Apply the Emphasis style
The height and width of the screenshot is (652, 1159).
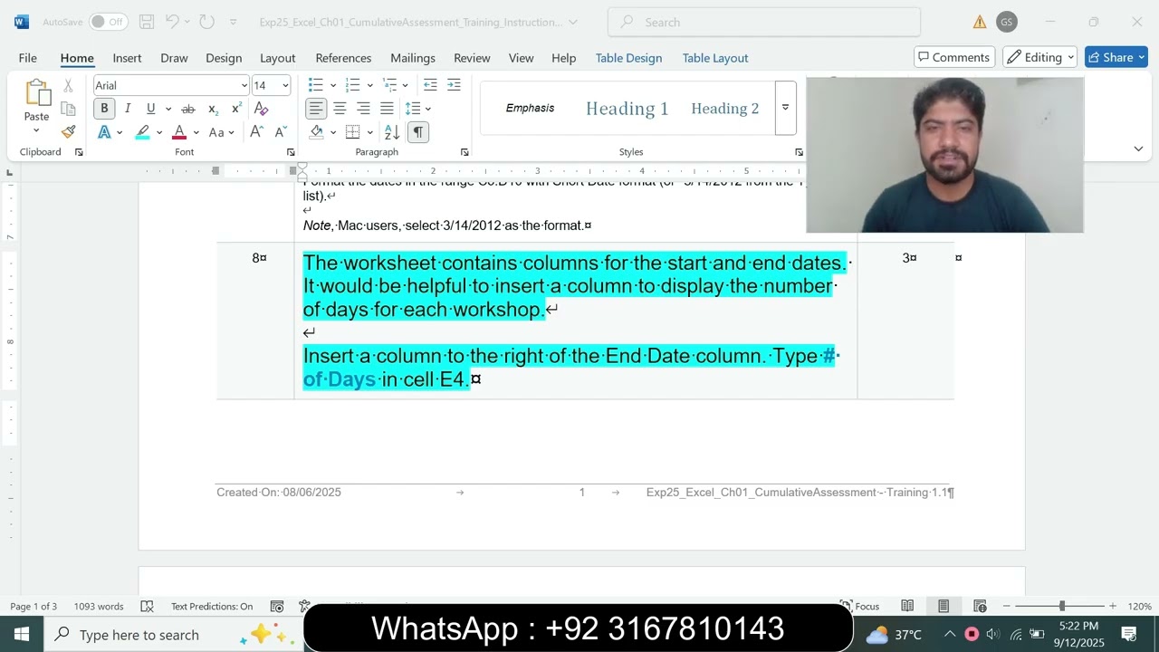point(530,108)
